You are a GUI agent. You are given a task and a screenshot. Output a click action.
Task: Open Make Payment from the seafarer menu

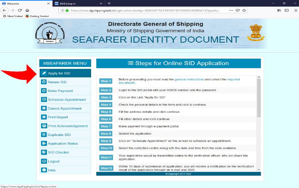click(65, 91)
